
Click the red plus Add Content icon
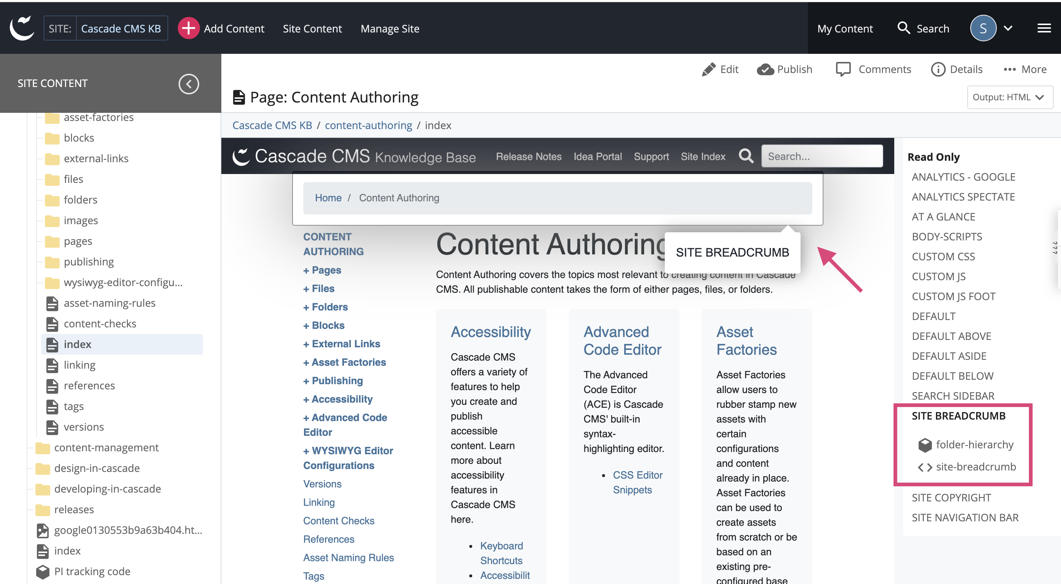click(x=188, y=28)
